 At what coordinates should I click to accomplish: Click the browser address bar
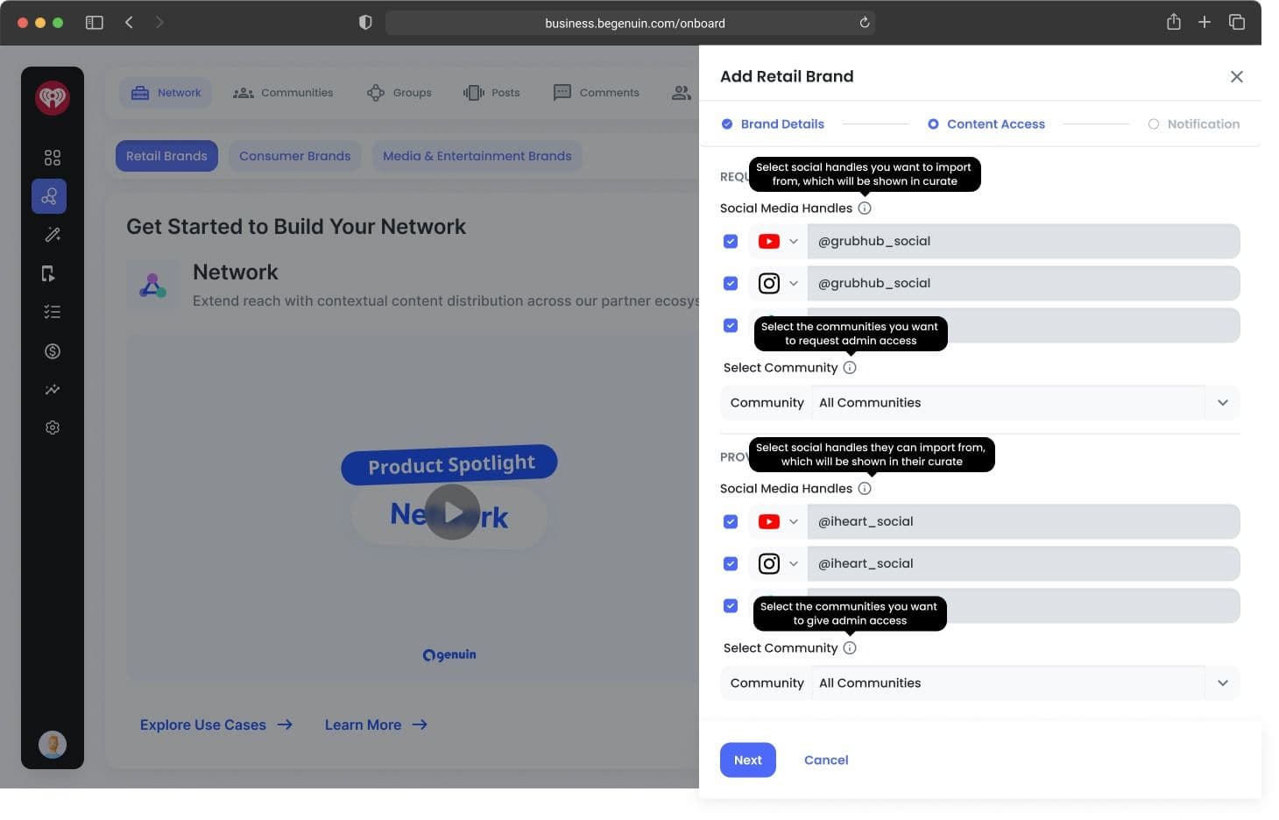(x=630, y=23)
